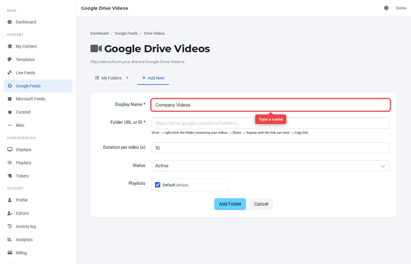
Task: Click the Playlists list icon
Action: pyautogui.click(x=10, y=163)
